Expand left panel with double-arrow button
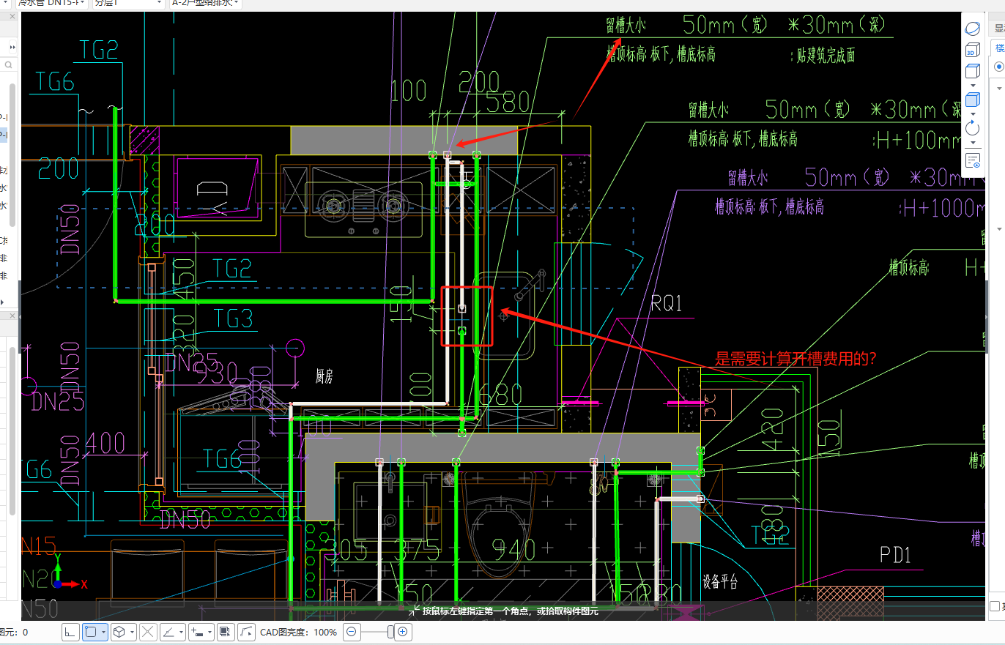Viewport: 1005px width, 645px height. click(x=11, y=47)
